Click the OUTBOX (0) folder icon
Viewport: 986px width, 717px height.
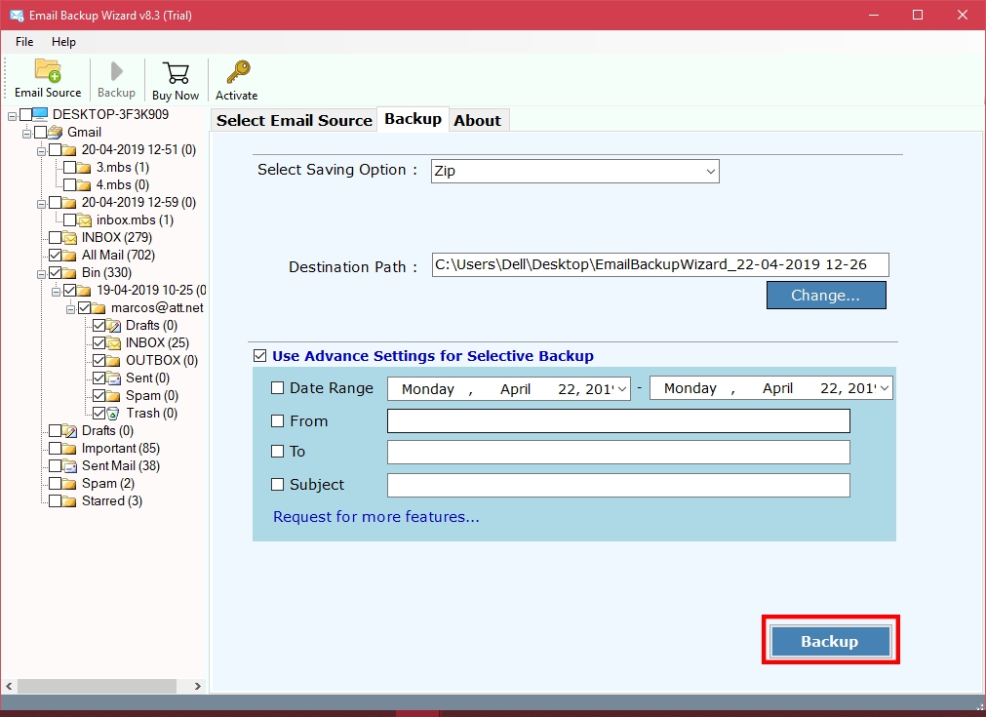coord(114,360)
